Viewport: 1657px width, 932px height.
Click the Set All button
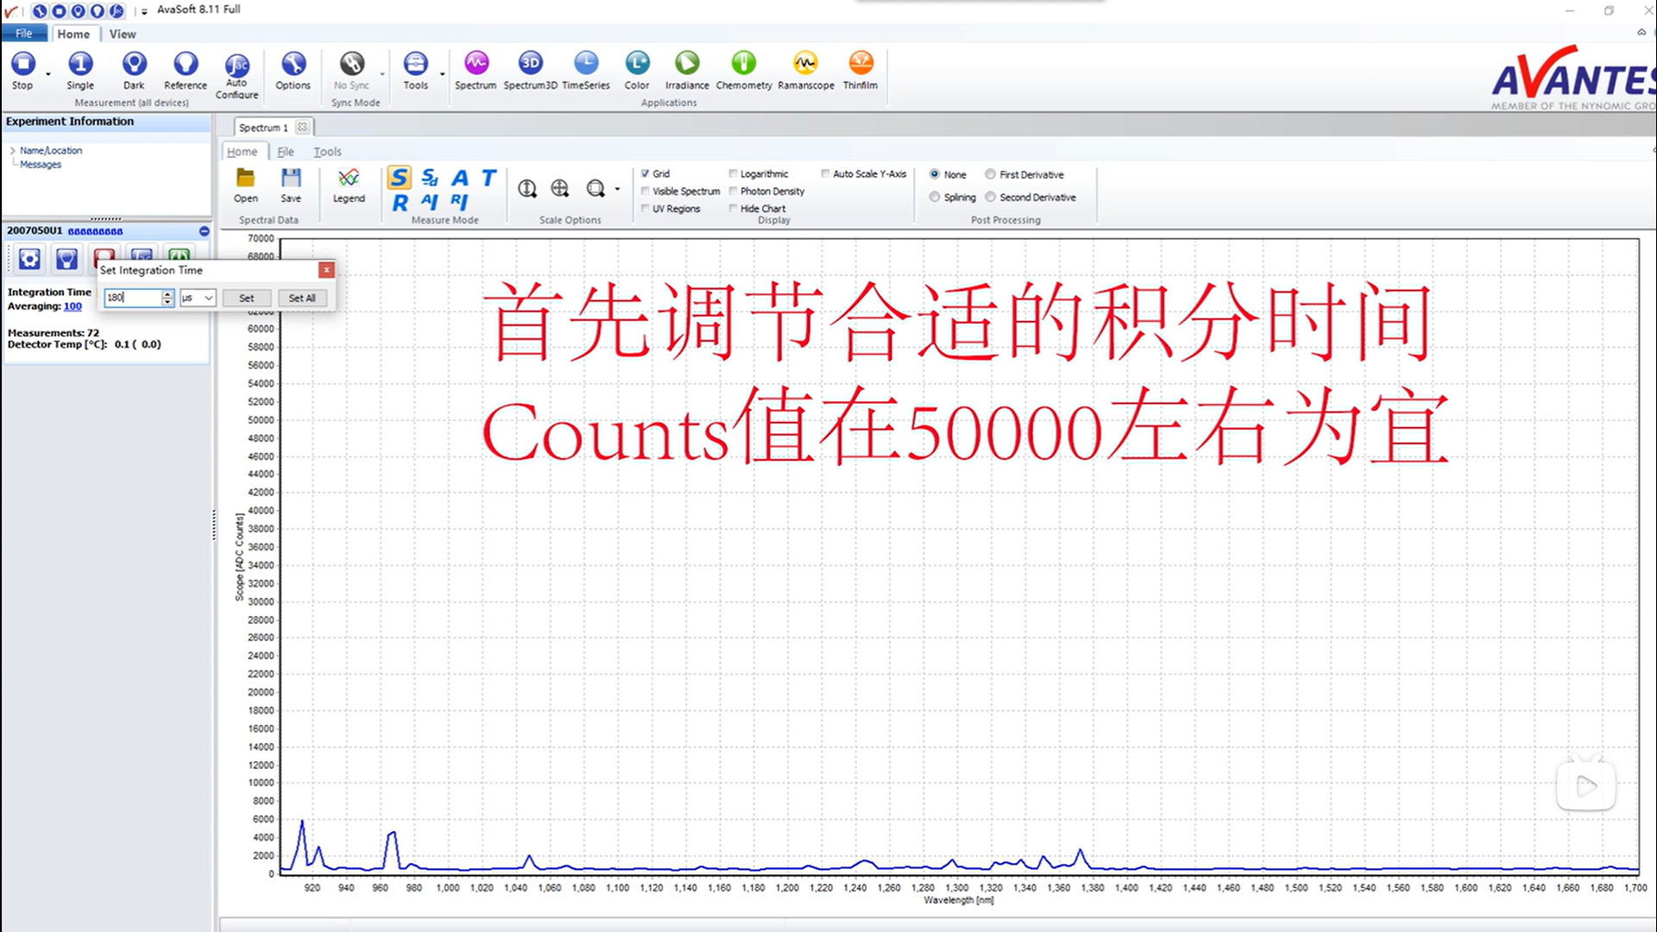pos(301,297)
